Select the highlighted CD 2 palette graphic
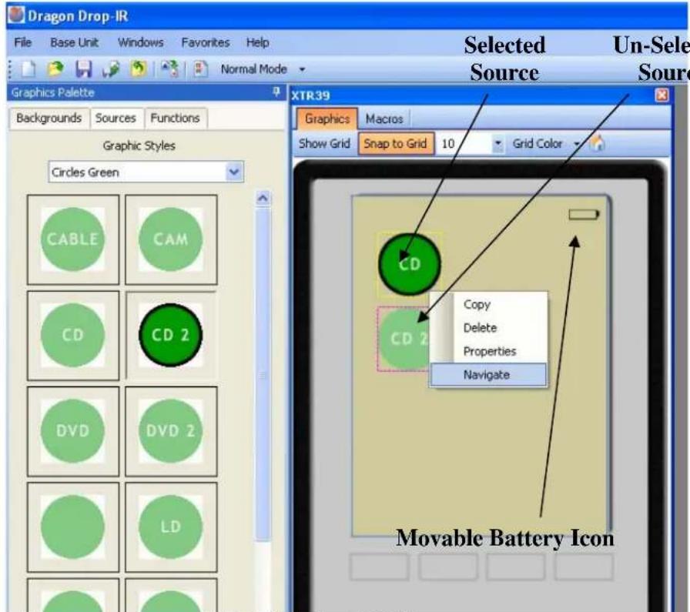690x612 pixels. tap(171, 336)
